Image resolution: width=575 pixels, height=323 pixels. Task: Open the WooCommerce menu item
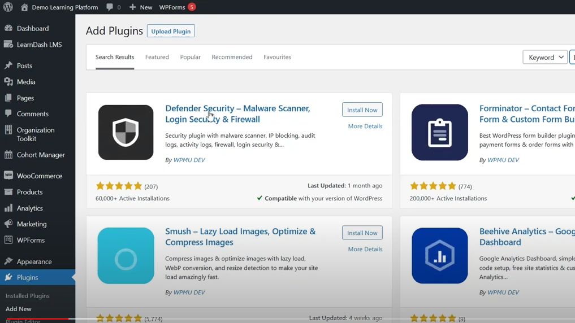[x=40, y=176]
